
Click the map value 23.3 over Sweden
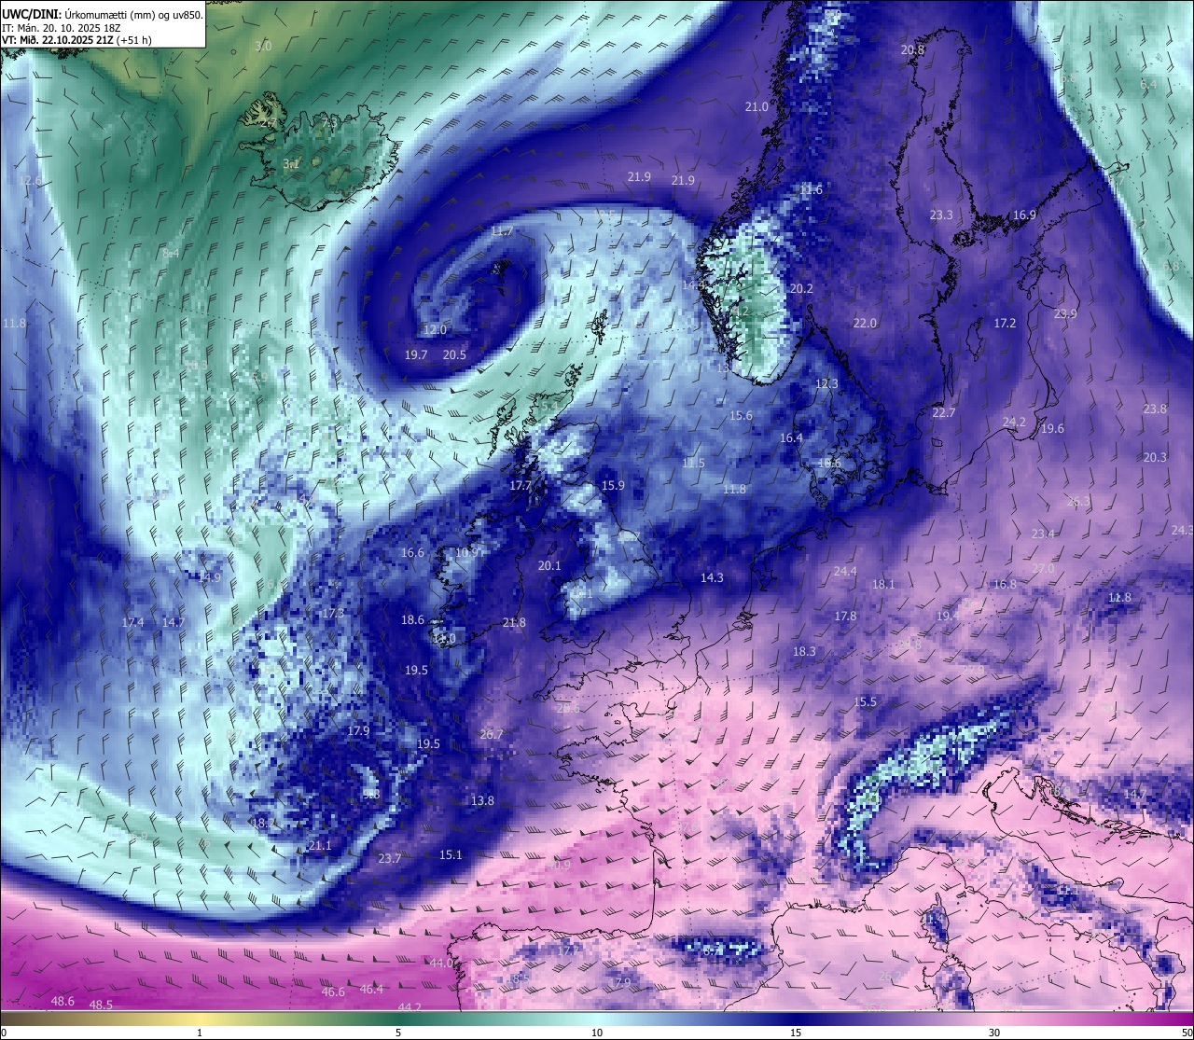[941, 215]
